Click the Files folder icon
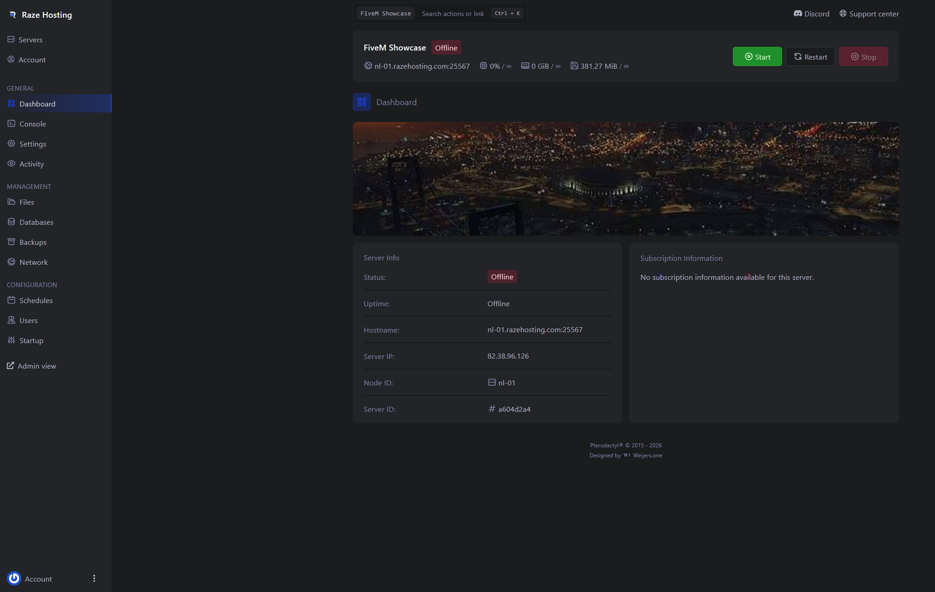Image resolution: width=935 pixels, height=592 pixels. (11, 202)
